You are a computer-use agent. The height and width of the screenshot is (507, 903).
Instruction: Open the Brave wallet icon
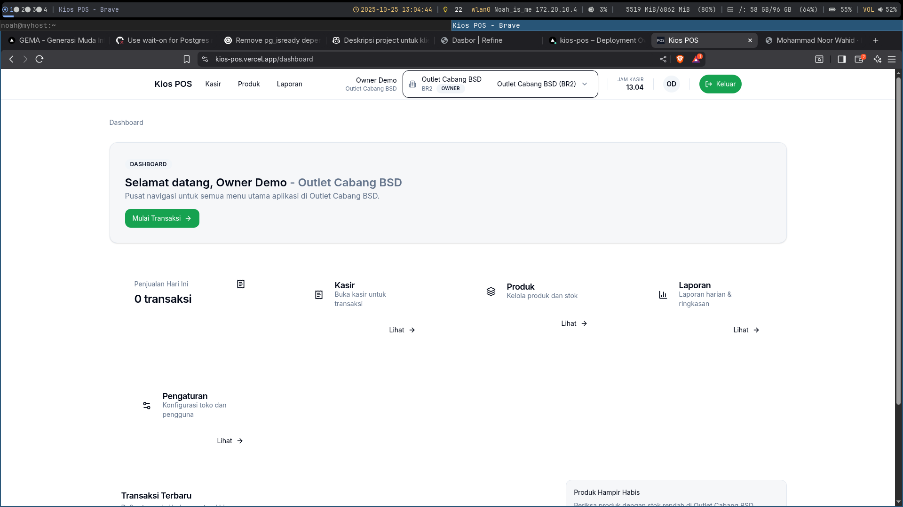coord(859,59)
